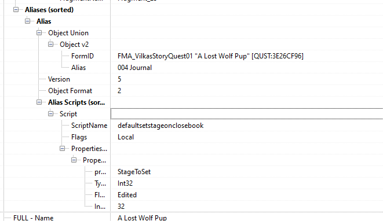Select the Fl... row label
383x221 pixels.
pyautogui.click(x=100, y=195)
